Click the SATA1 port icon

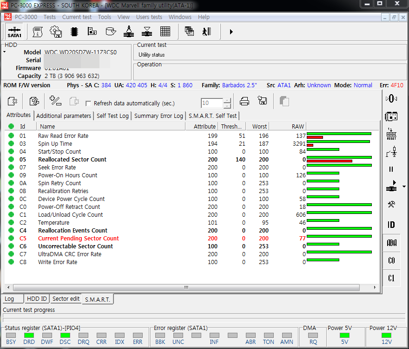pos(14,32)
